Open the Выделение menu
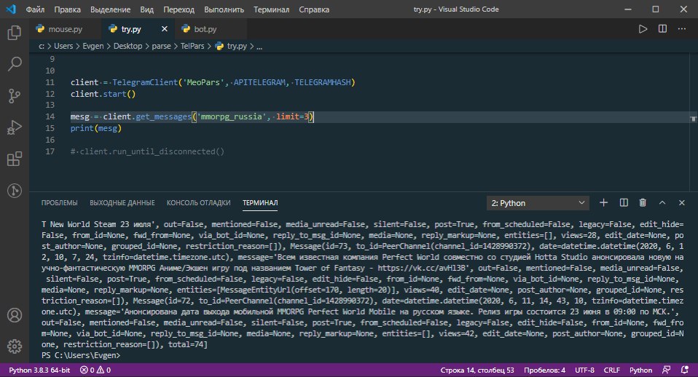This screenshot has height=377, width=698. pyautogui.click(x=111, y=9)
